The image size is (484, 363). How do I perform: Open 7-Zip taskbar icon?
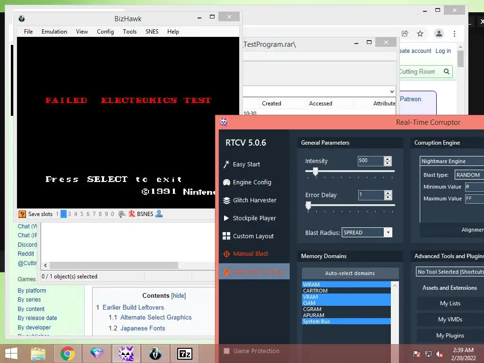point(185,354)
